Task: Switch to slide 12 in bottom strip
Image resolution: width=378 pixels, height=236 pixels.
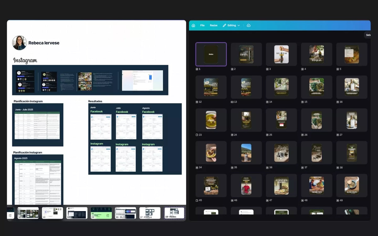Action: click(28, 213)
